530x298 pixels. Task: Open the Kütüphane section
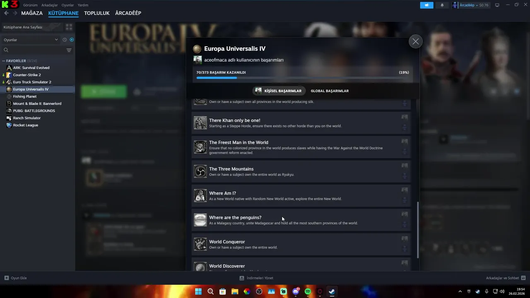(63, 13)
